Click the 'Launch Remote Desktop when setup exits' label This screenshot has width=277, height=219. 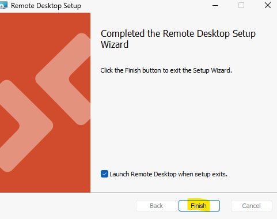168,174
